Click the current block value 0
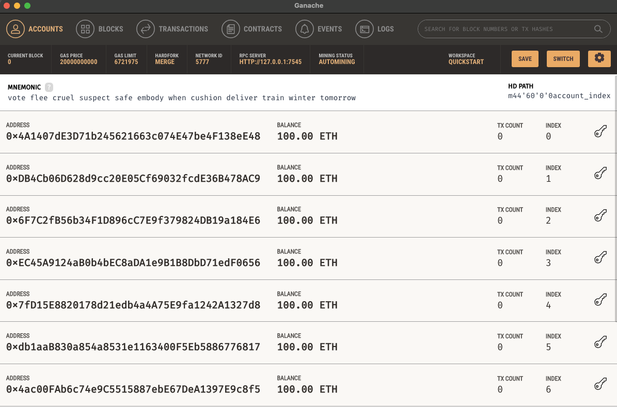617x407 pixels. pyautogui.click(x=9, y=62)
